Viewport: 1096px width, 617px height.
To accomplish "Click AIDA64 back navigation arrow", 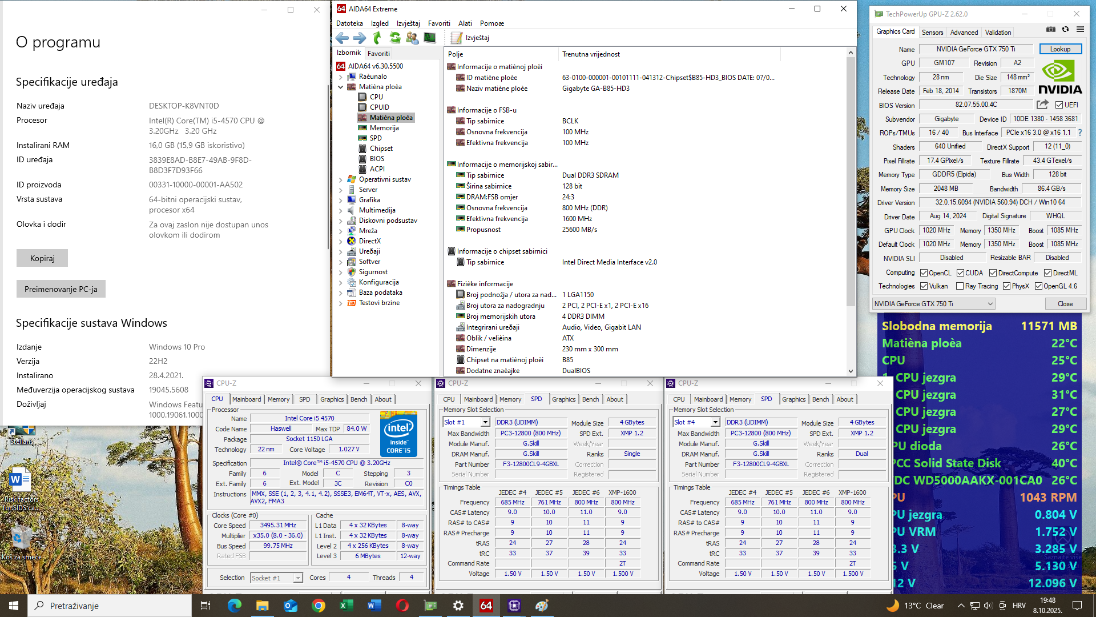I will [342, 38].
